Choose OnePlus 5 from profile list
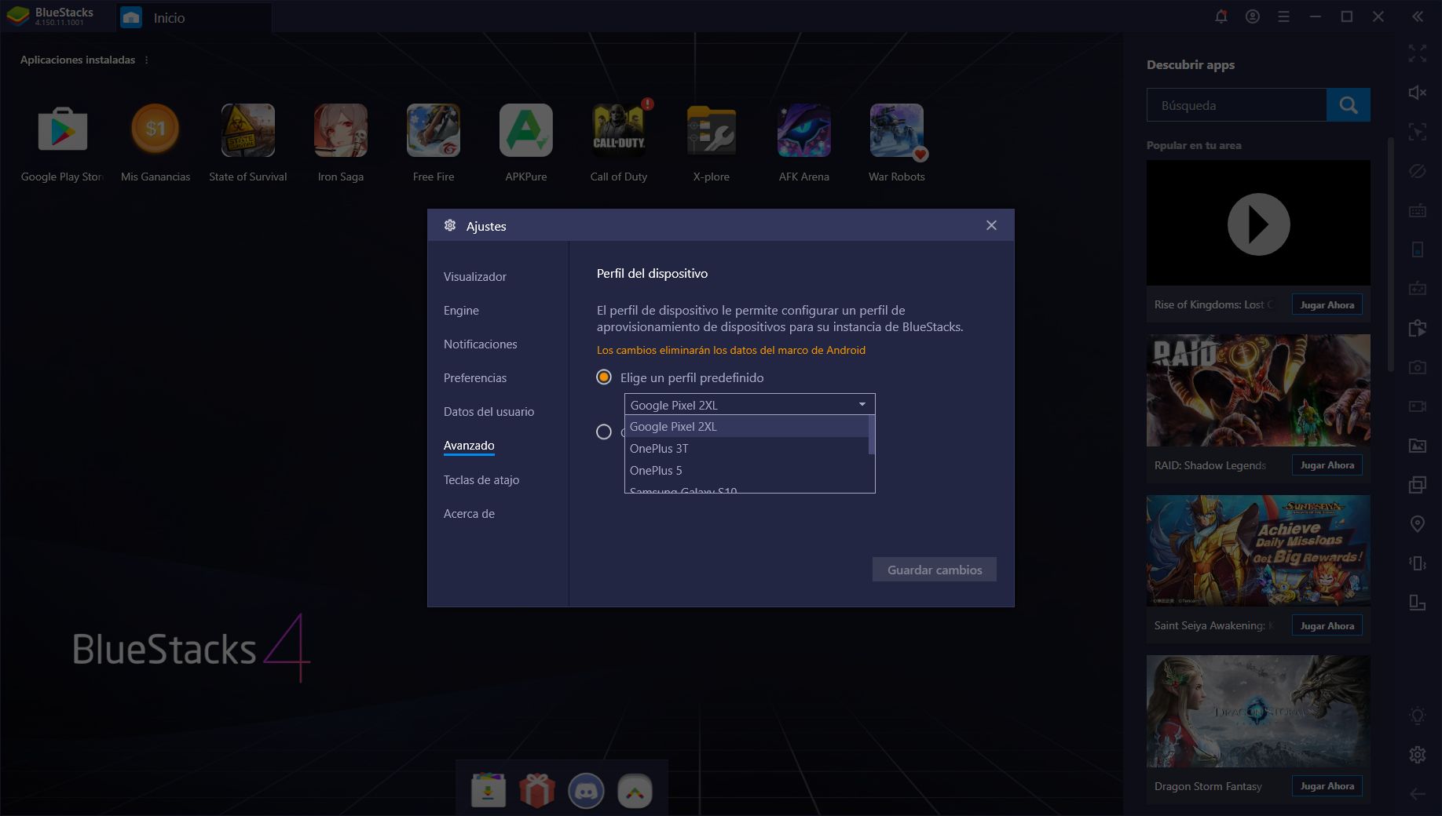The image size is (1442, 816). pos(746,471)
